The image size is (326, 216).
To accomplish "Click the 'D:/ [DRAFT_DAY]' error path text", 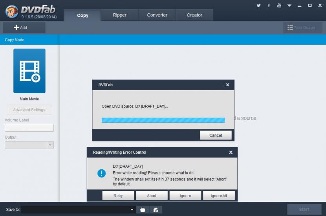I will pos(128,166).
